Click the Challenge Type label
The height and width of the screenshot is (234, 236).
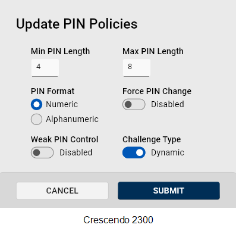coord(152,139)
